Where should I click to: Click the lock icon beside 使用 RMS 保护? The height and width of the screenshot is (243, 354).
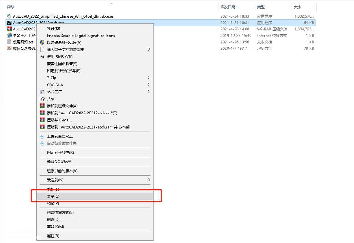click(42, 56)
